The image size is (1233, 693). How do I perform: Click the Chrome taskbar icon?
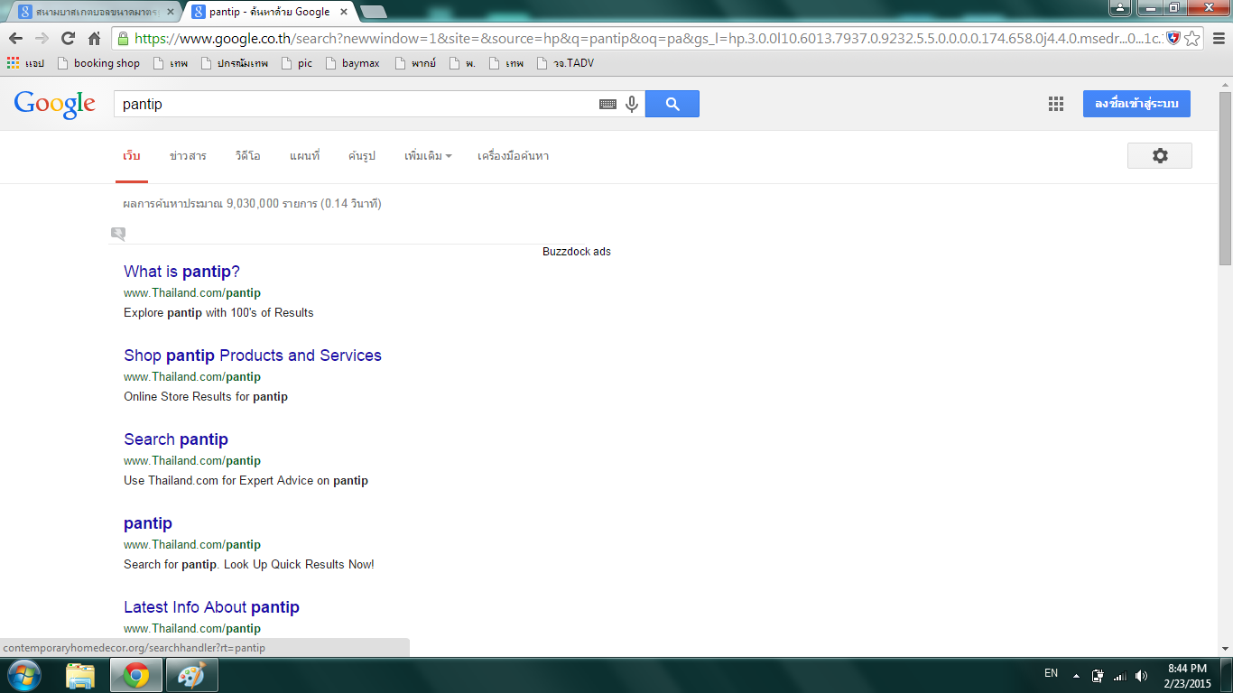point(136,675)
